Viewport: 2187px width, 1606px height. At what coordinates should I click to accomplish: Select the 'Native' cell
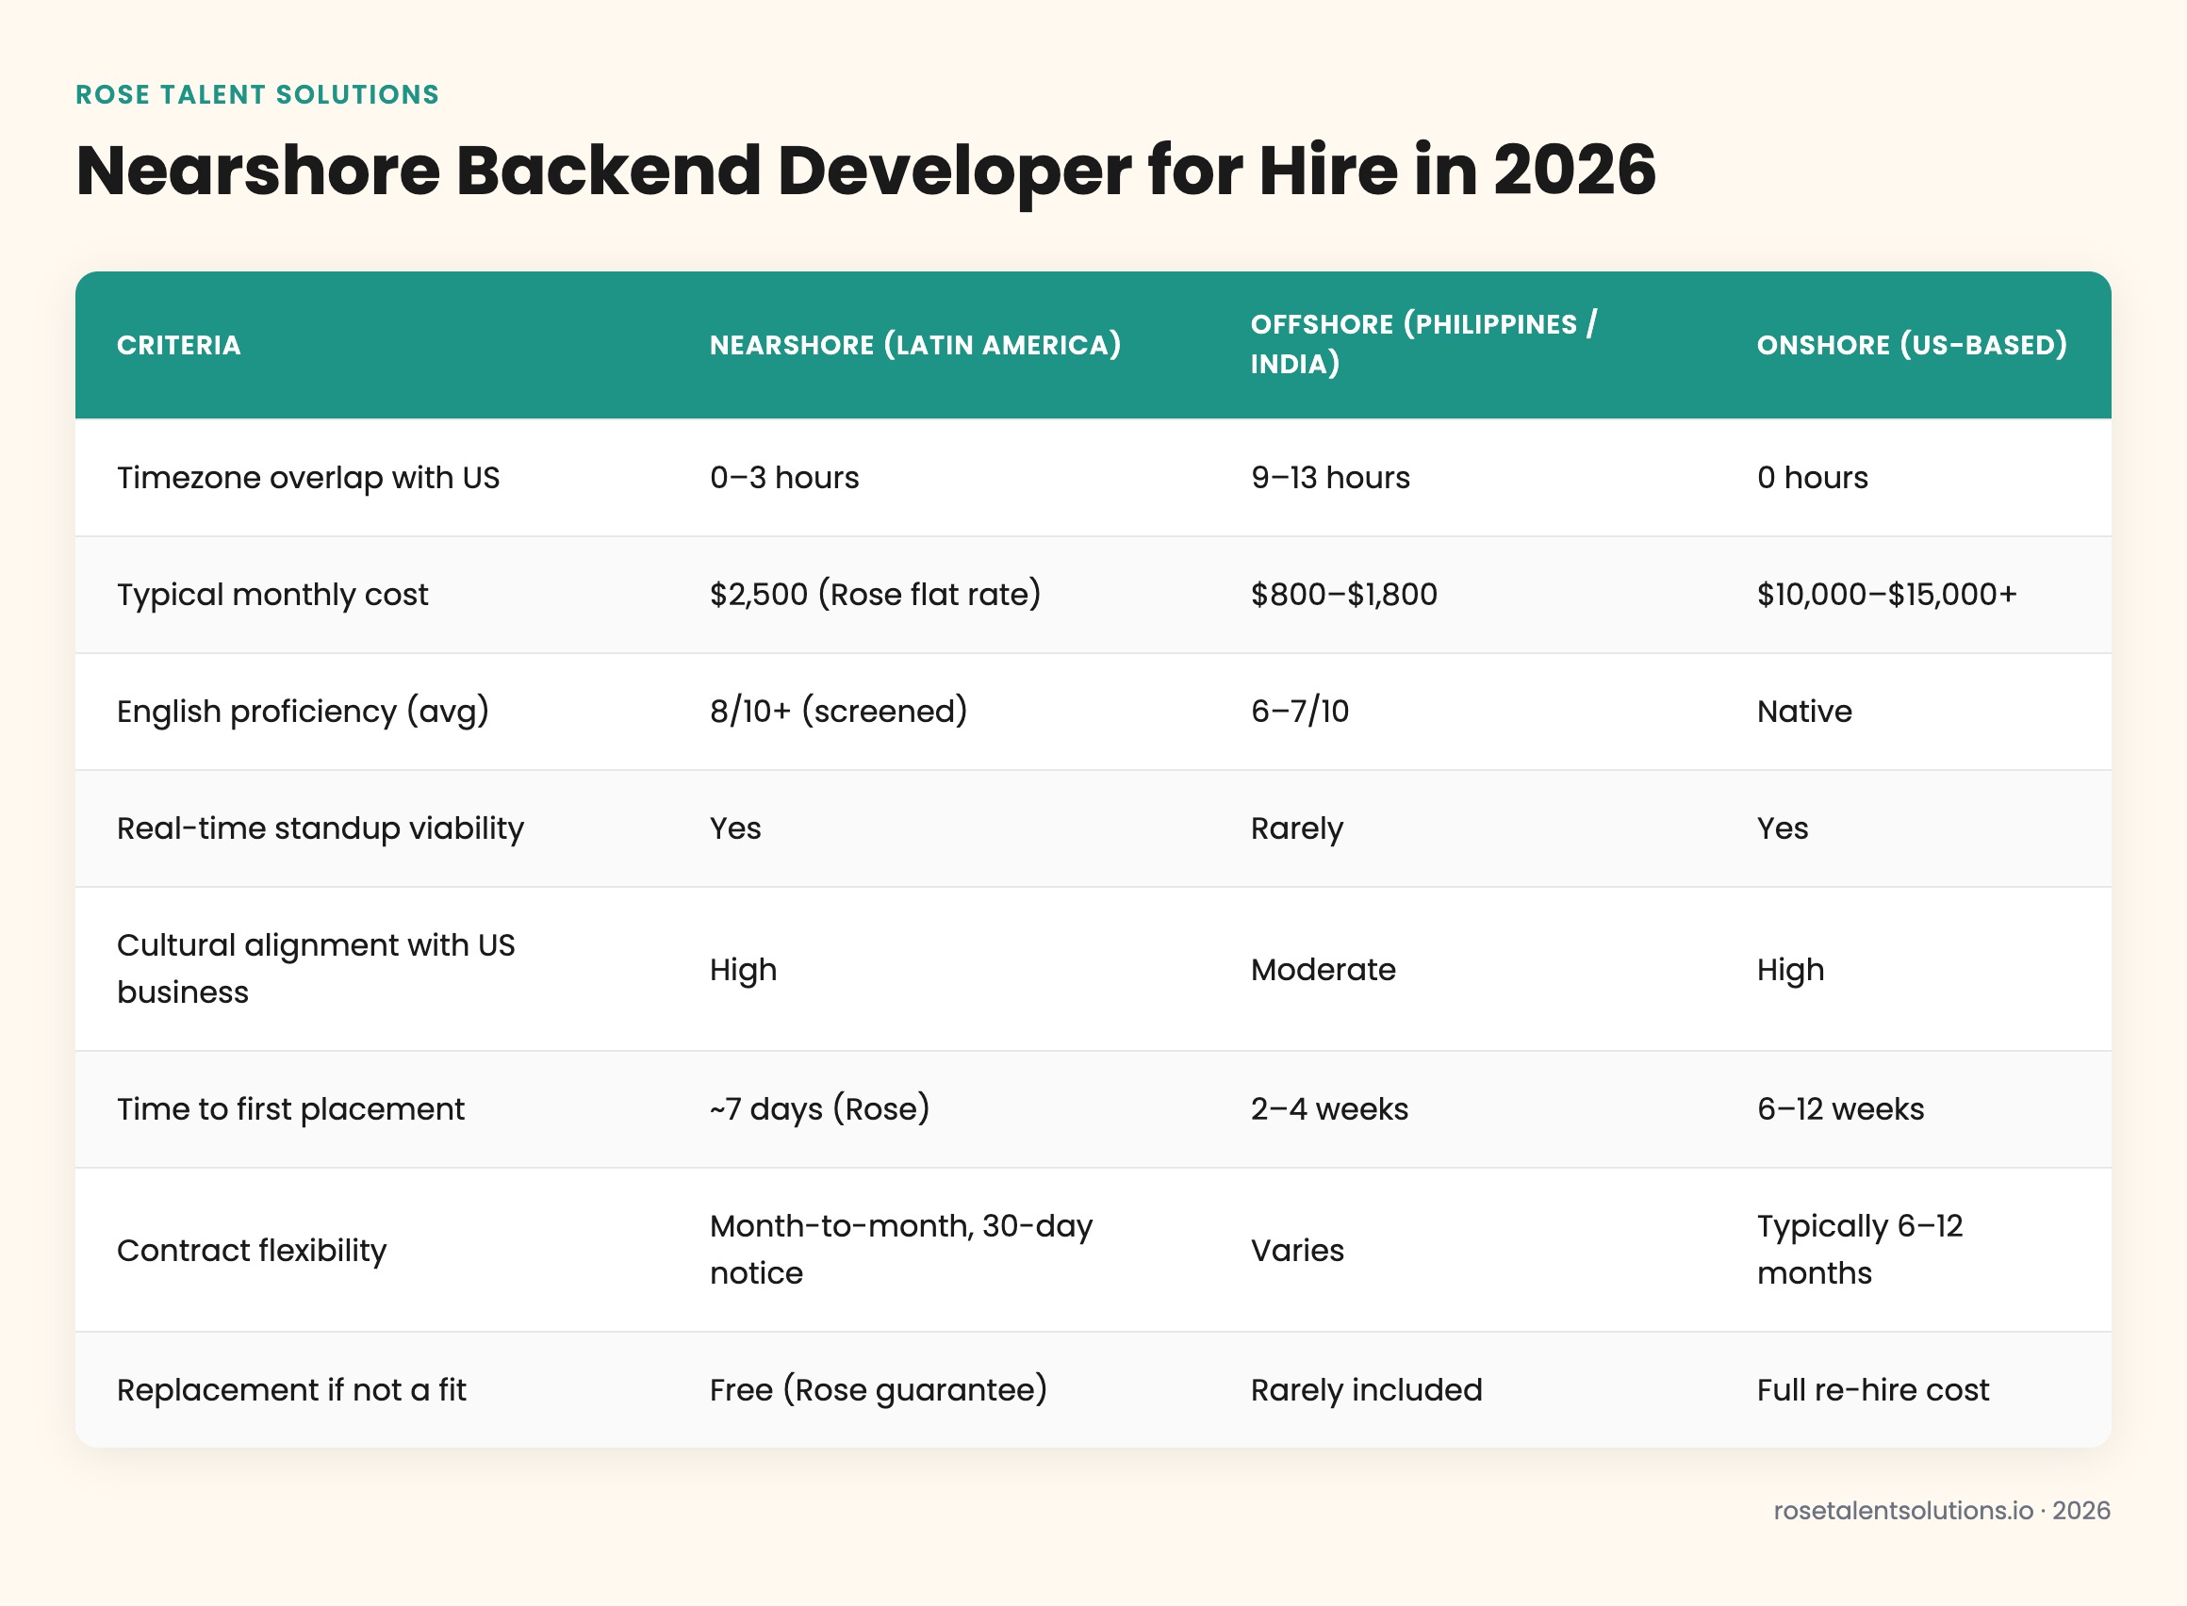coord(1804,712)
